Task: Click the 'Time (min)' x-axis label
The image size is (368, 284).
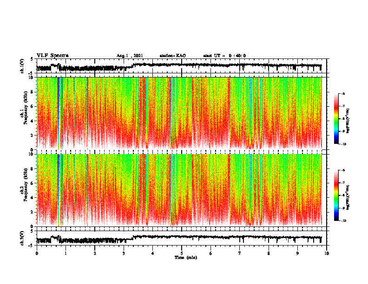Action: pyautogui.click(x=186, y=258)
